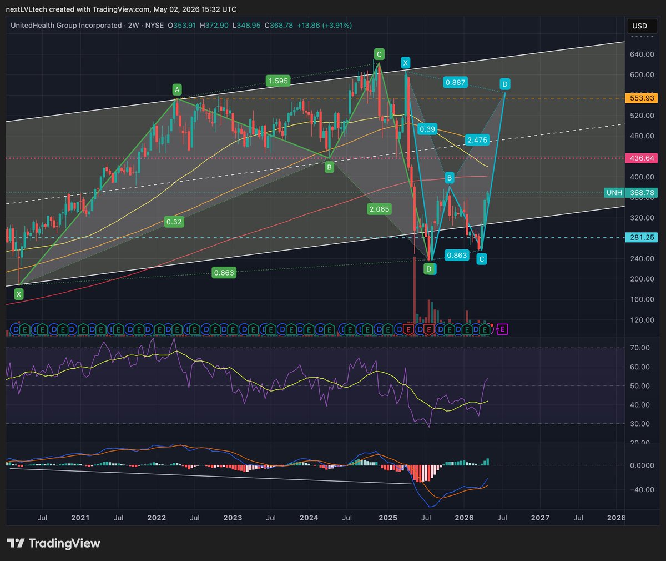The width and height of the screenshot is (666, 561).
Task: Select the 368.78 current price label
Action: pos(641,193)
